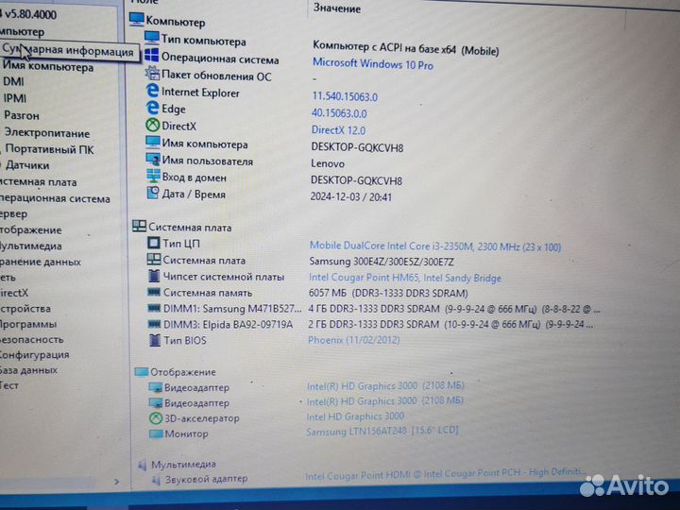
Task: Click the Тип ЦП processor icon
Action: [x=154, y=243]
